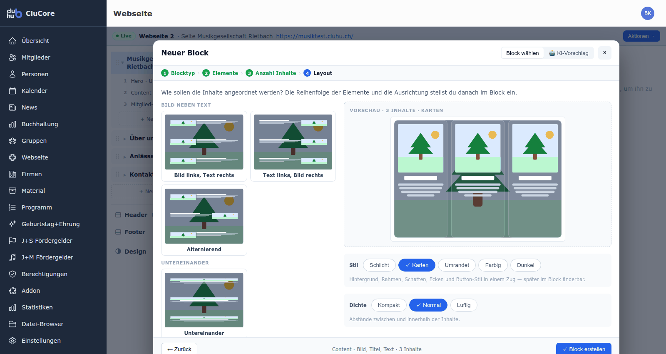Open the Aktionen dropdown
The height and width of the screenshot is (354, 666).
[x=641, y=36]
